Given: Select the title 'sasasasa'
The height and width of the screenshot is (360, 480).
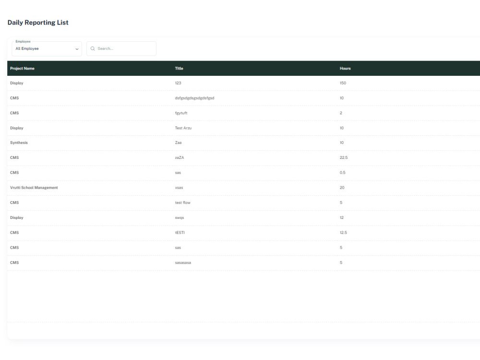Looking at the screenshot, I should coord(183,263).
